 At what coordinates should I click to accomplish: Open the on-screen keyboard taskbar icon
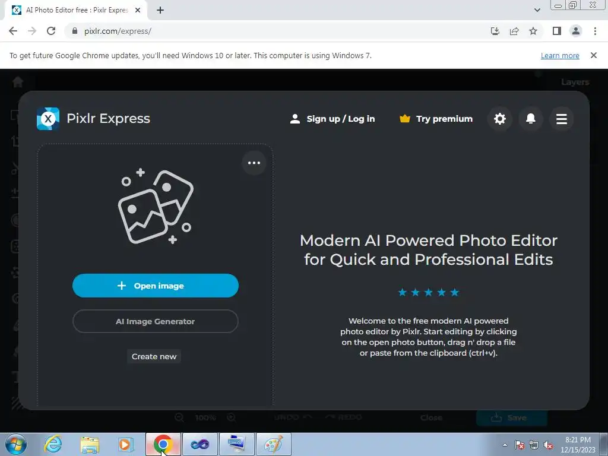[x=236, y=444]
